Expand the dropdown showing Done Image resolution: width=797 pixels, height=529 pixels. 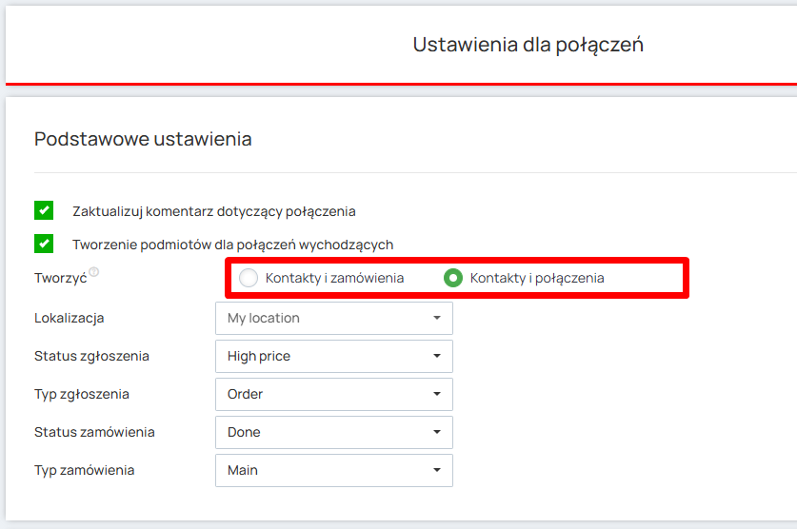click(x=334, y=432)
